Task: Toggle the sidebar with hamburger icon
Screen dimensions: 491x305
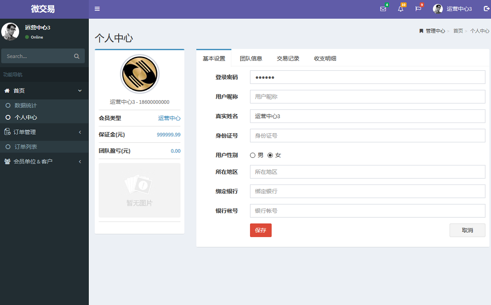Action: click(x=97, y=9)
